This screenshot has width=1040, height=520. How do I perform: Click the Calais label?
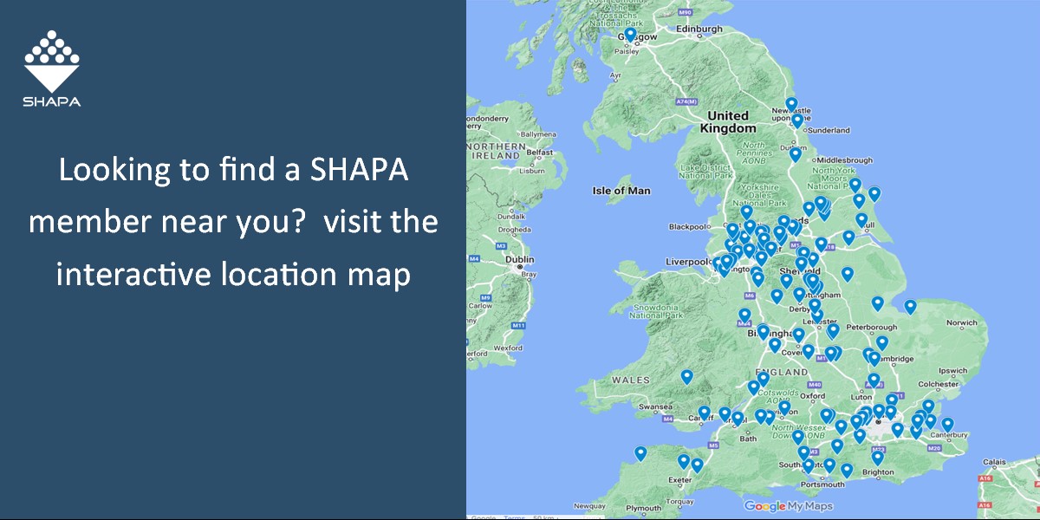996,463
